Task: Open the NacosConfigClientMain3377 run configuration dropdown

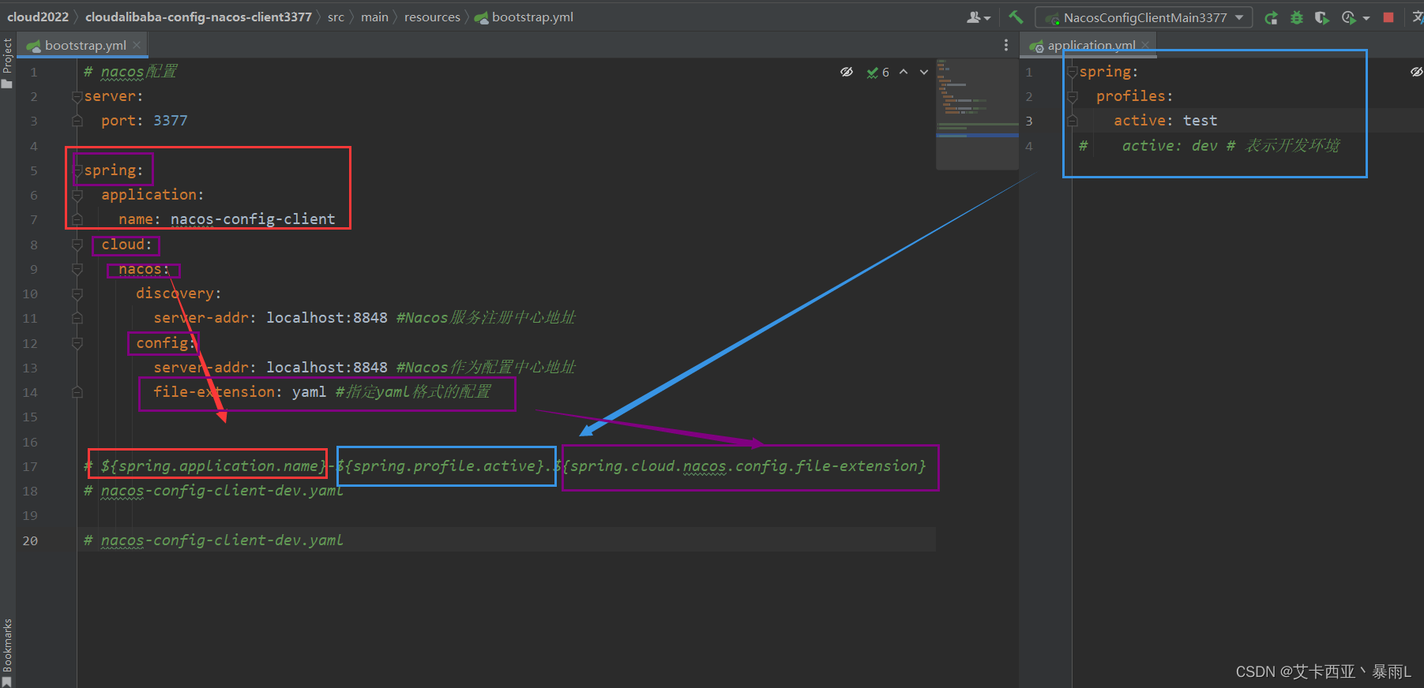Action: coord(1144,17)
